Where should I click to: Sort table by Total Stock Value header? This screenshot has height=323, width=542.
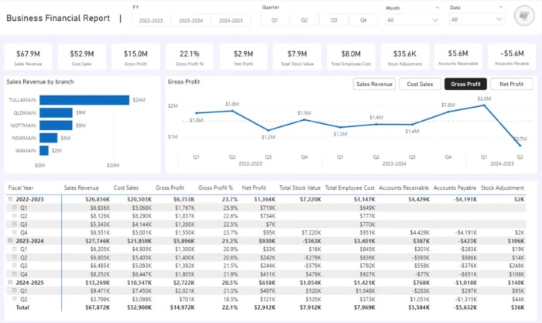click(300, 187)
